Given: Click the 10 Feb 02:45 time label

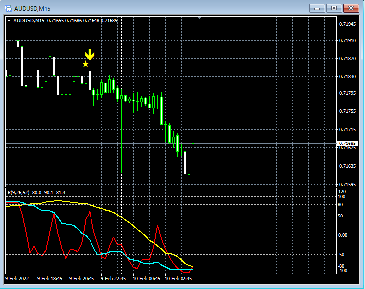Looking at the screenshot, I should [179, 279].
